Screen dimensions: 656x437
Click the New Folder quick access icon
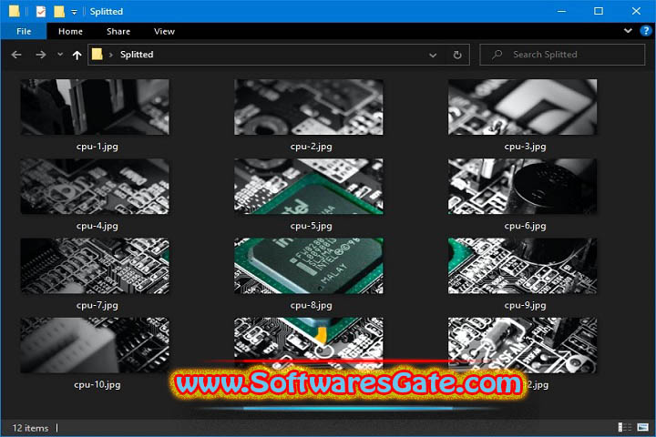[x=59, y=11]
